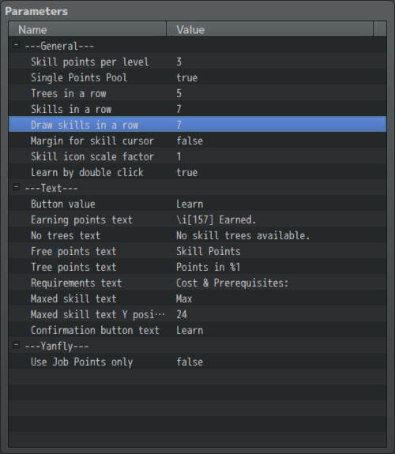
Task: Select Margin for skill cursor row
Action: 197,141
